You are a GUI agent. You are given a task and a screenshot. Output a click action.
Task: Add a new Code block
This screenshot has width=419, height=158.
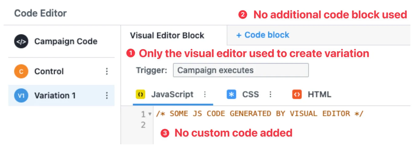(x=263, y=35)
